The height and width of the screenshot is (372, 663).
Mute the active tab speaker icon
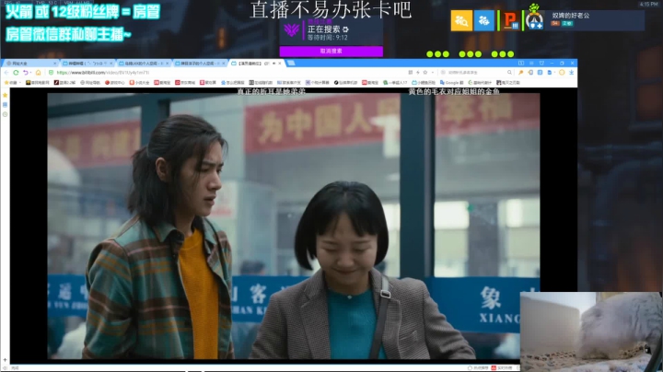click(274, 64)
